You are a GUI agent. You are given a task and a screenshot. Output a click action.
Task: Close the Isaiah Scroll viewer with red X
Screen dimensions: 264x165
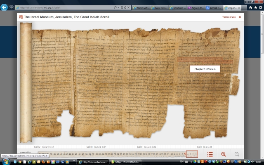click(x=240, y=17)
